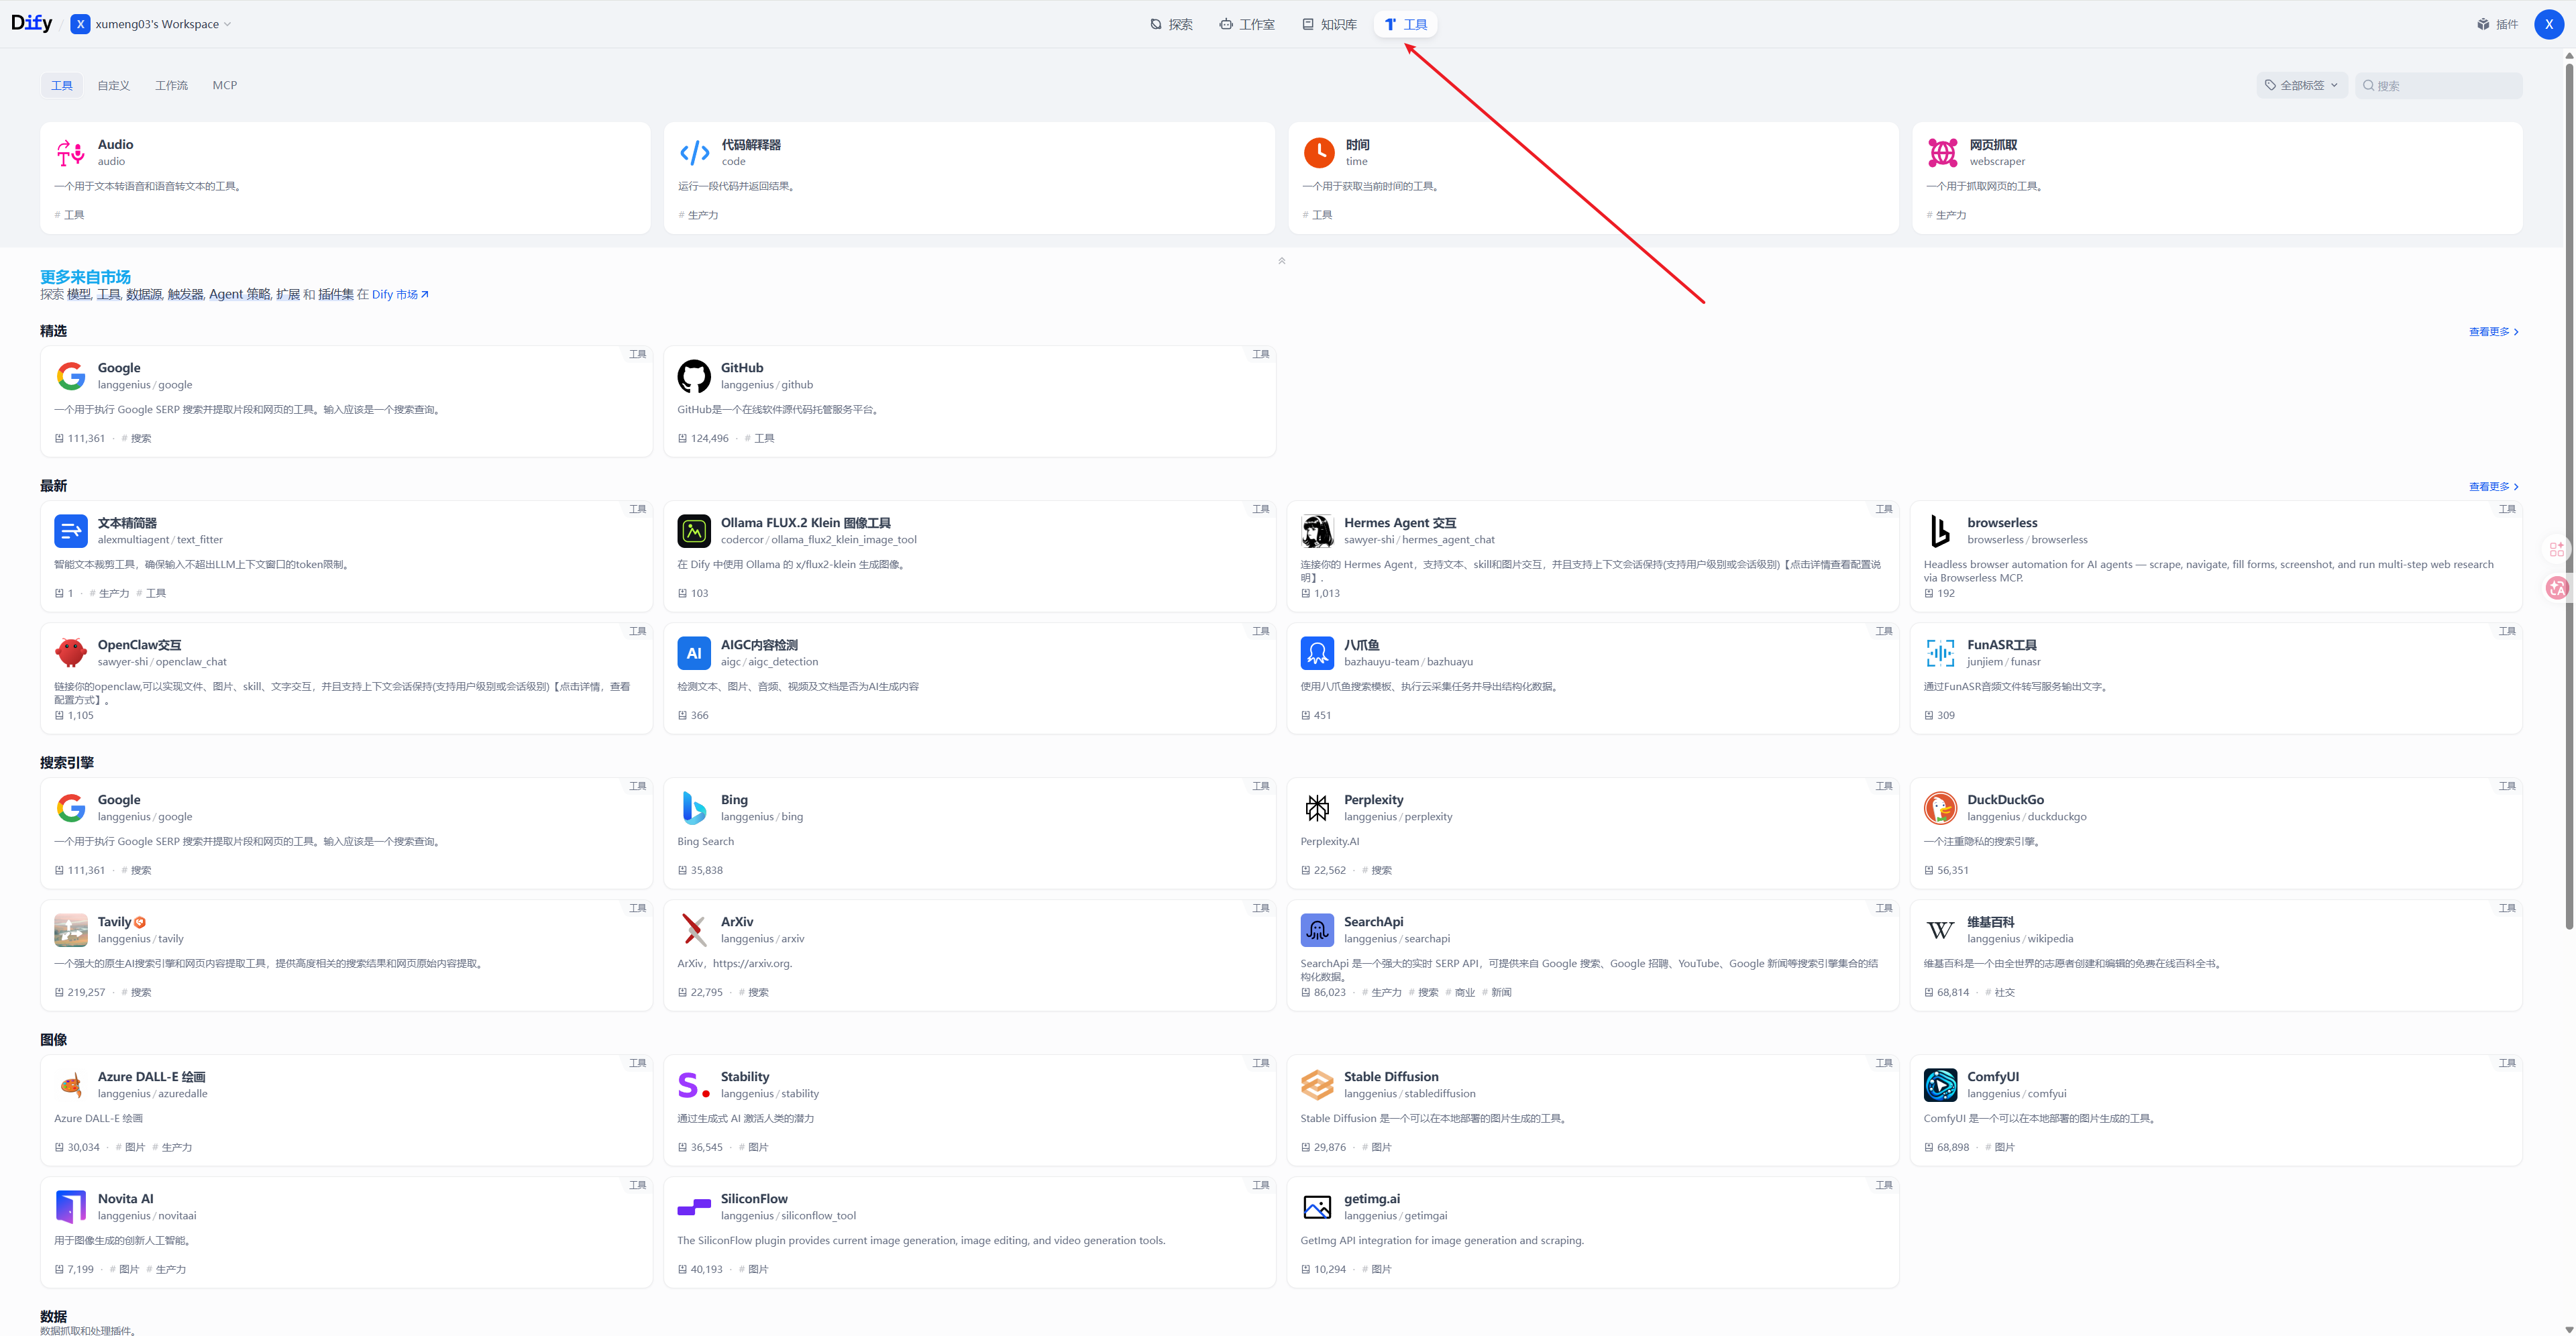This screenshot has width=2576, height=1336.
Task: Open browserless plugin icon
Action: pyautogui.click(x=1940, y=531)
